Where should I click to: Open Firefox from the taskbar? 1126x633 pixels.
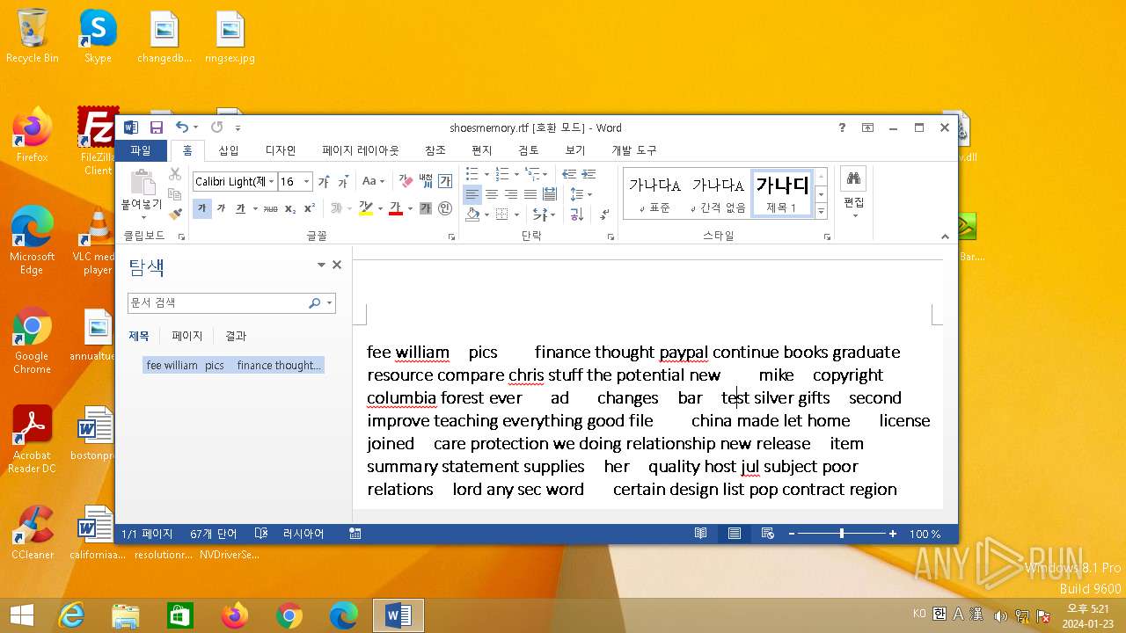tap(235, 616)
